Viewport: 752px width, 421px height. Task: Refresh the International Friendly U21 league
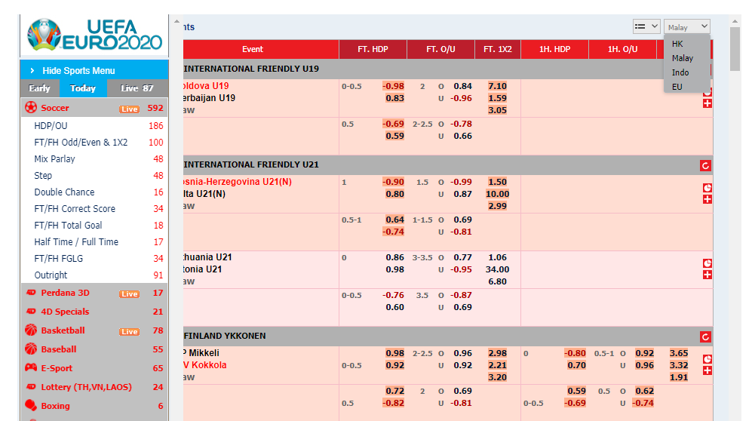coord(705,166)
